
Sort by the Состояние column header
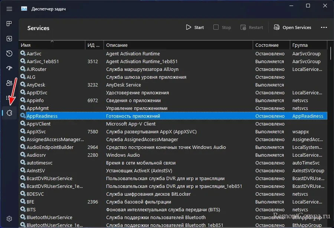(271, 45)
